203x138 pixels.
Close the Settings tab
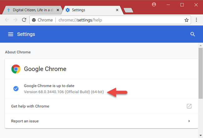[x=117, y=10]
